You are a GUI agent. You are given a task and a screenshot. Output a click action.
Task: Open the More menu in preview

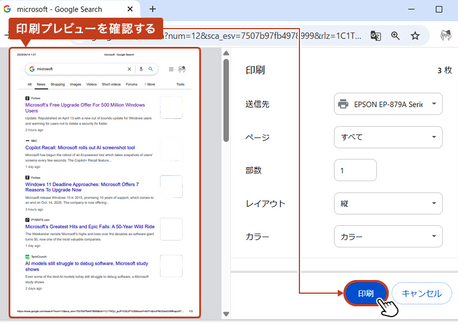150,84
